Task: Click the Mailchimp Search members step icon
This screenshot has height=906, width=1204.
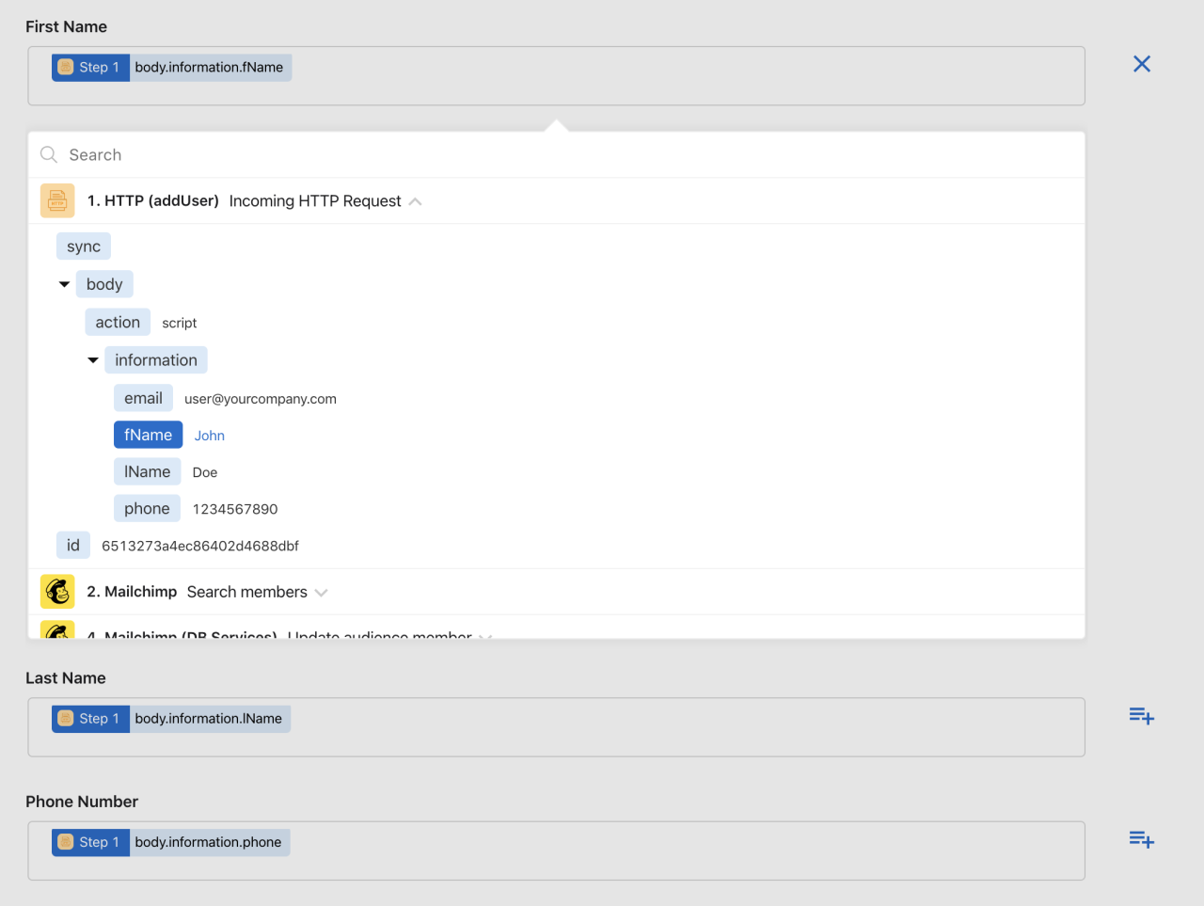Action: 57,592
